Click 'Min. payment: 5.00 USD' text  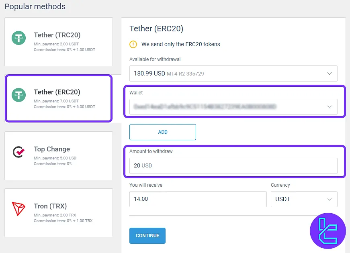(55, 158)
